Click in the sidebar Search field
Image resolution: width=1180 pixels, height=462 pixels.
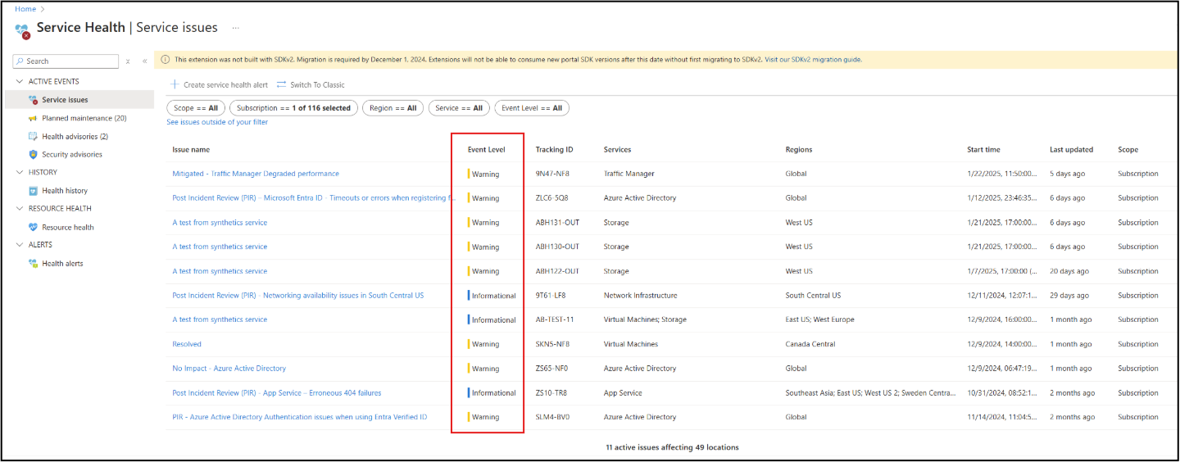70,61
